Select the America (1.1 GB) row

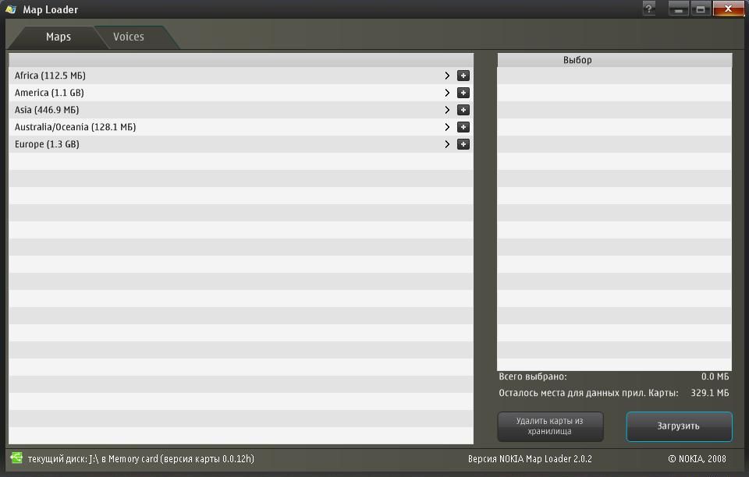(x=241, y=93)
